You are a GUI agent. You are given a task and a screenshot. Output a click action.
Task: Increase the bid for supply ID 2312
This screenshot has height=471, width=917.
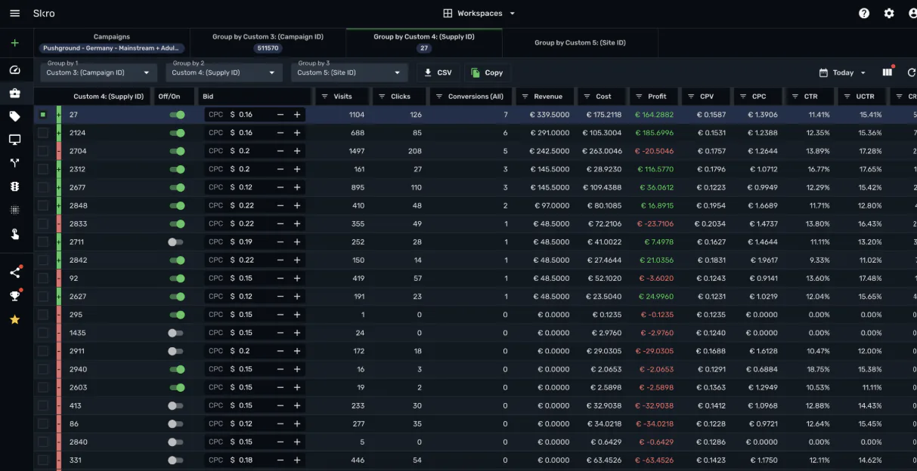pos(297,169)
